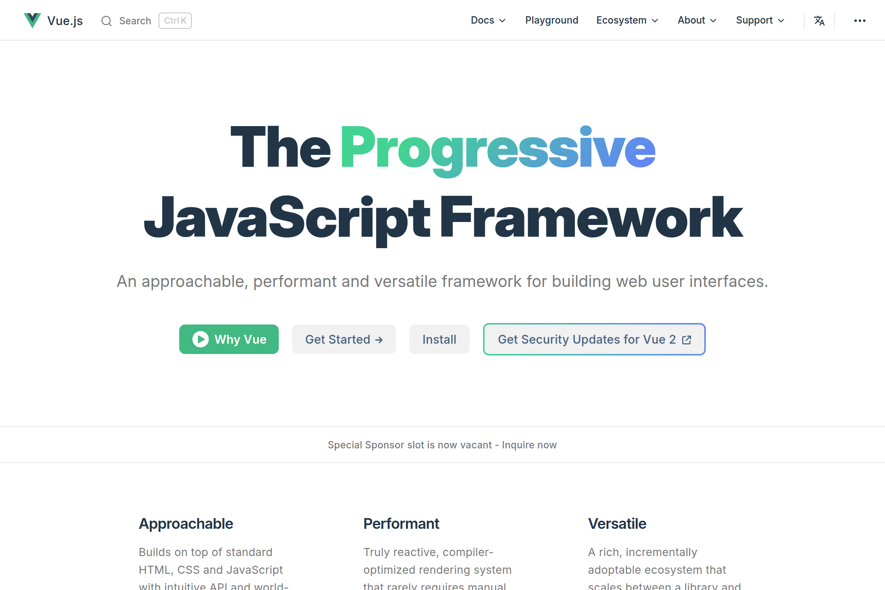Click the tagline about building web user interfaces

tap(442, 281)
